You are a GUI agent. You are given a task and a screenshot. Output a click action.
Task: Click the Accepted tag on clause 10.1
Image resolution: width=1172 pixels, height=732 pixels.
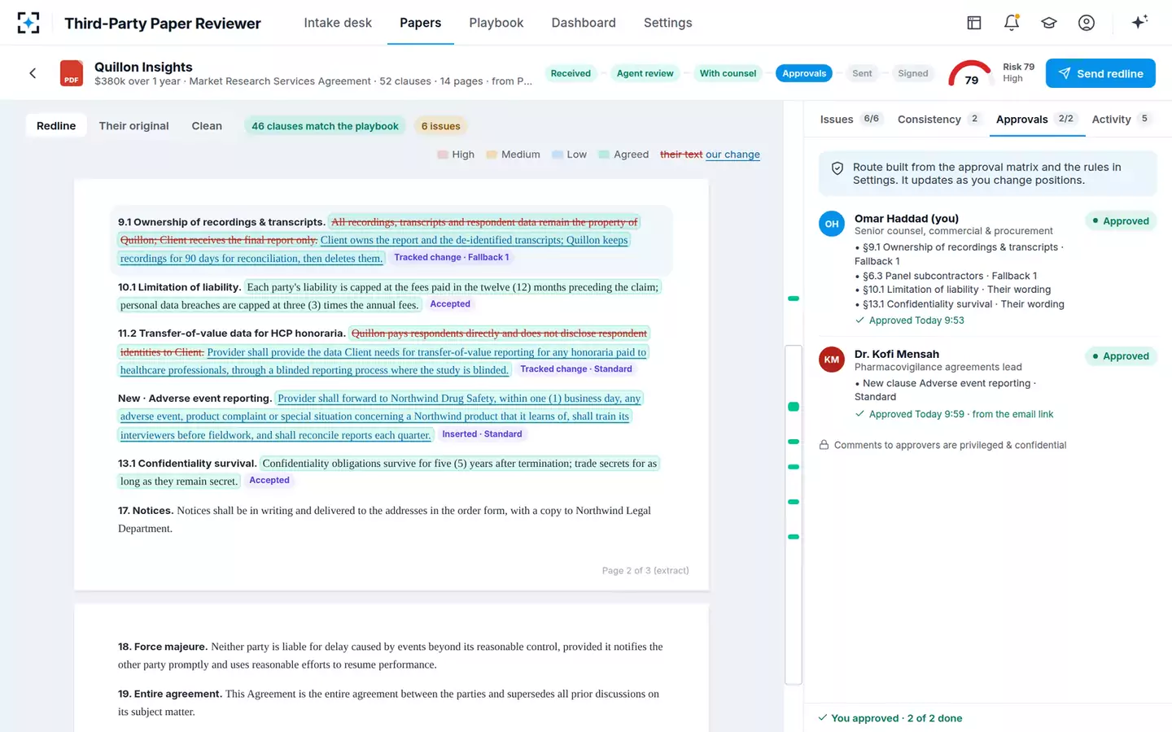(450, 304)
